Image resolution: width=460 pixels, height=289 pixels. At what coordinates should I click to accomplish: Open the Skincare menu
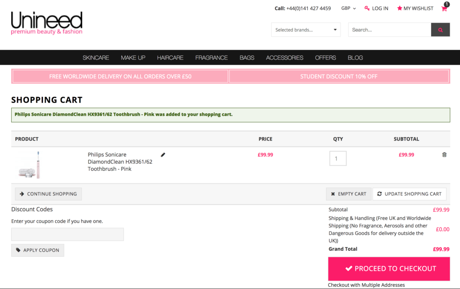[96, 58]
